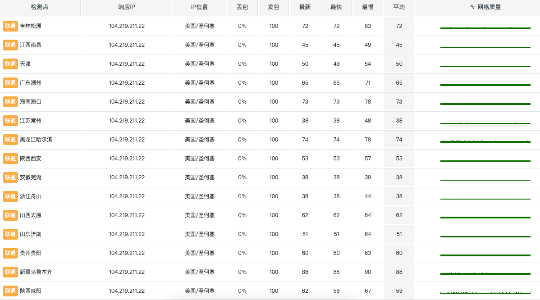The height and width of the screenshot is (300, 540).
Task: Open the network quality chart for 吉林松原
Action: click(x=485, y=28)
